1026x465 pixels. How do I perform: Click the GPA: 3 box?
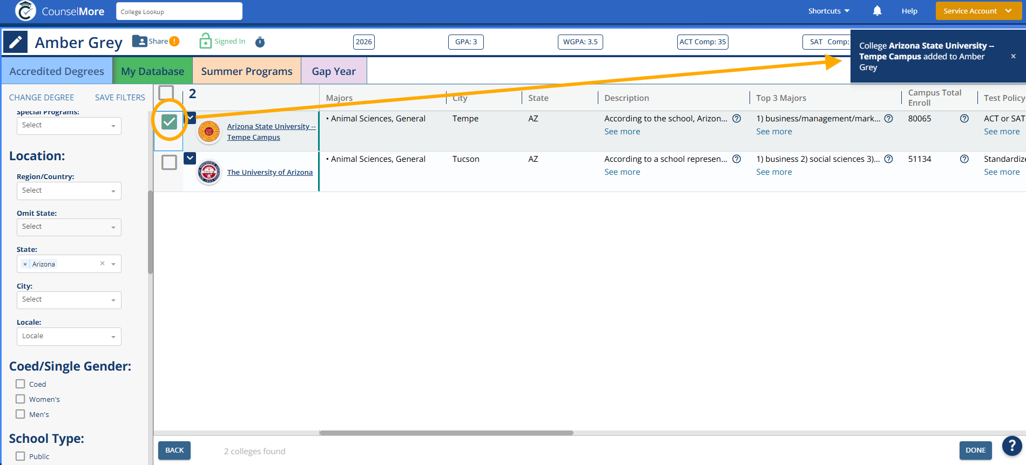(x=466, y=42)
